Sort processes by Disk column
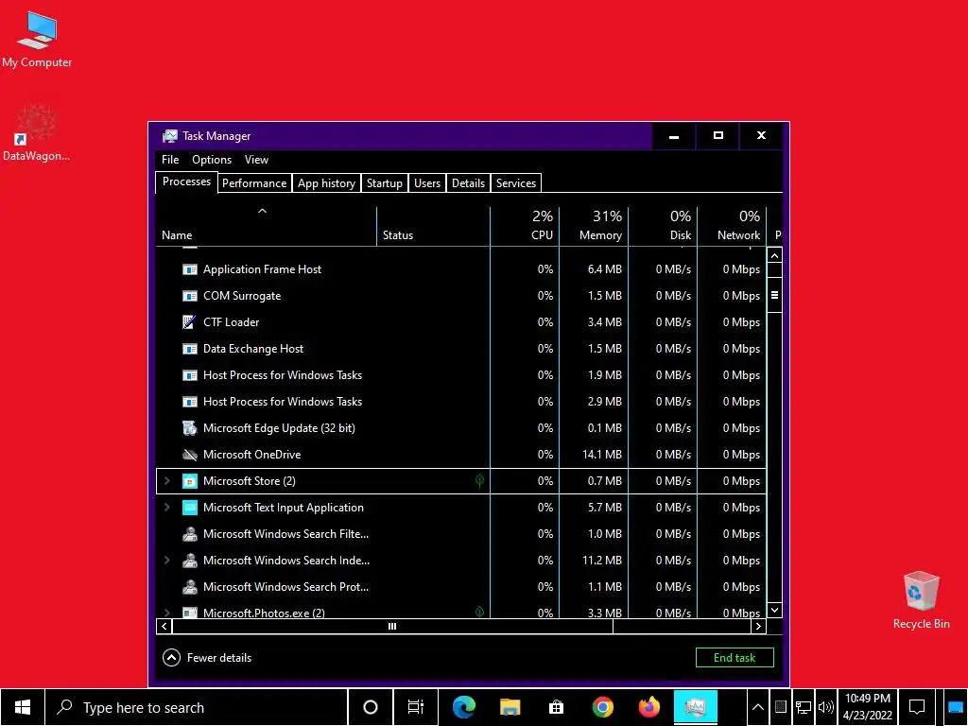This screenshot has width=968, height=726. (x=663, y=227)
